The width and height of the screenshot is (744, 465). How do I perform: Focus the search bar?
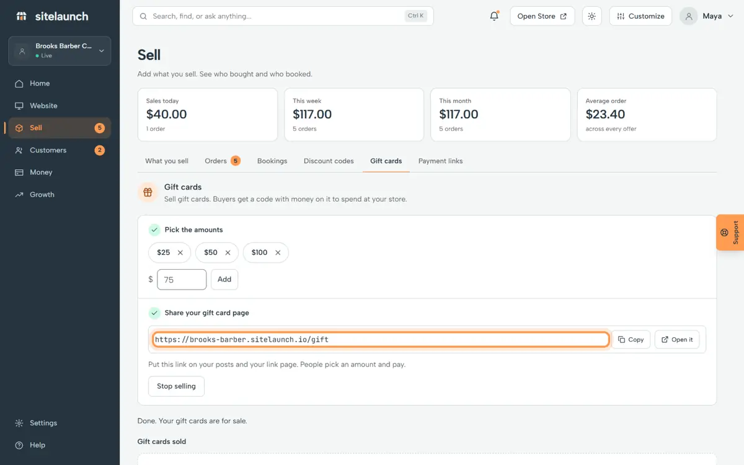point(283,16)
